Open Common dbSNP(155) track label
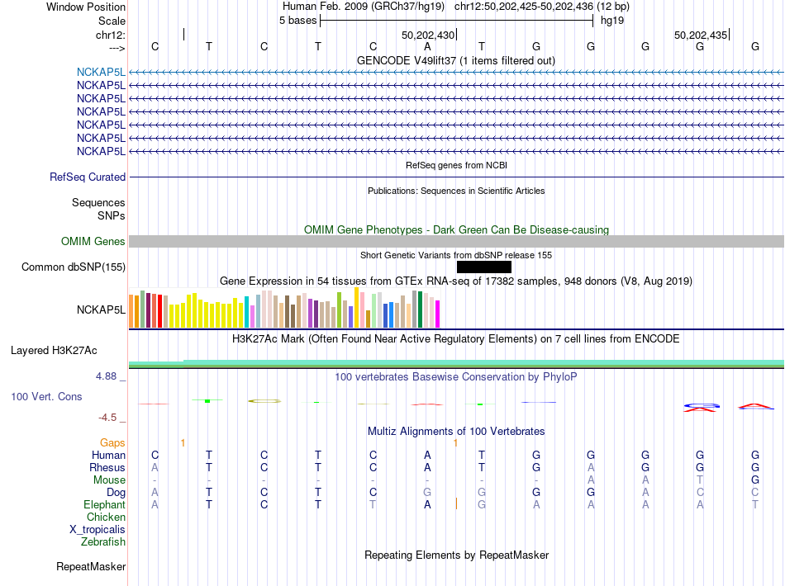This screenshot has width=785, height=586. point(74,267)
